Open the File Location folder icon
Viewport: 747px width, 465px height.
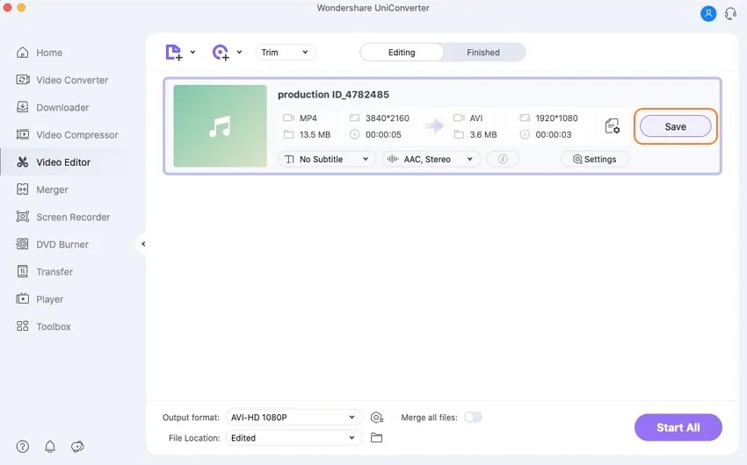376,438
